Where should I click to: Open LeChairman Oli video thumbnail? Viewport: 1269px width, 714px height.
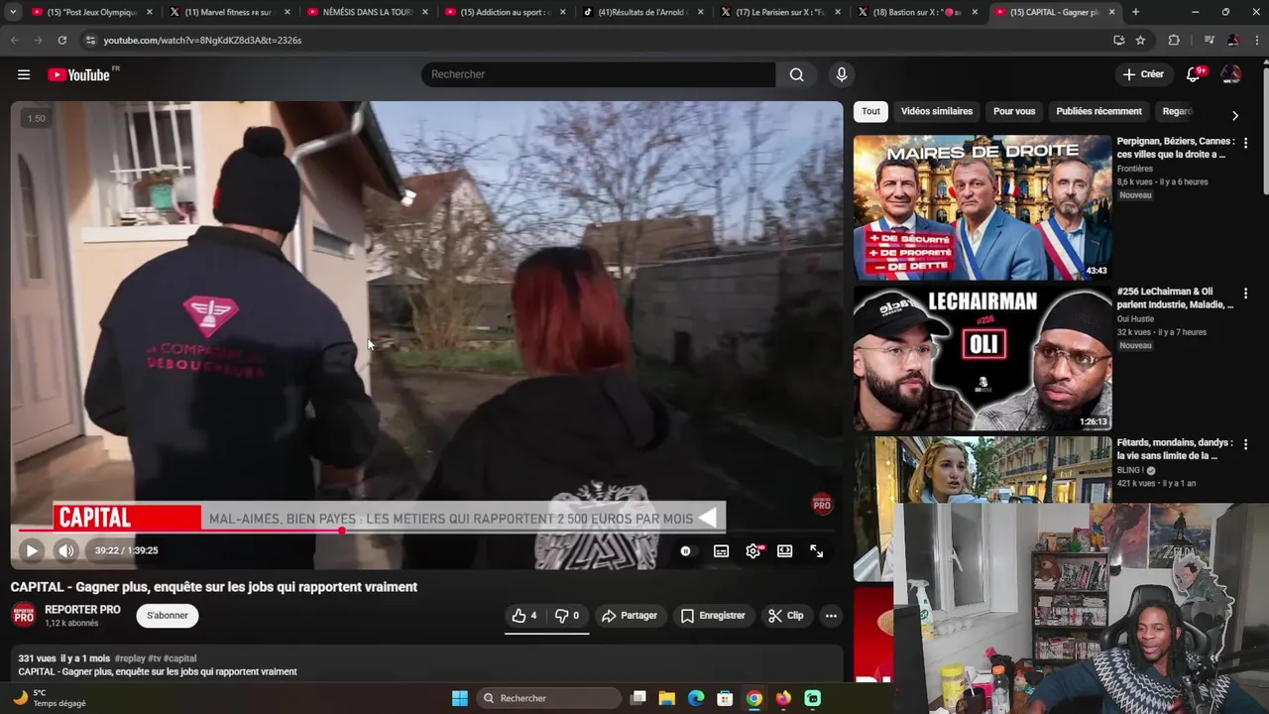click(982, 358)
